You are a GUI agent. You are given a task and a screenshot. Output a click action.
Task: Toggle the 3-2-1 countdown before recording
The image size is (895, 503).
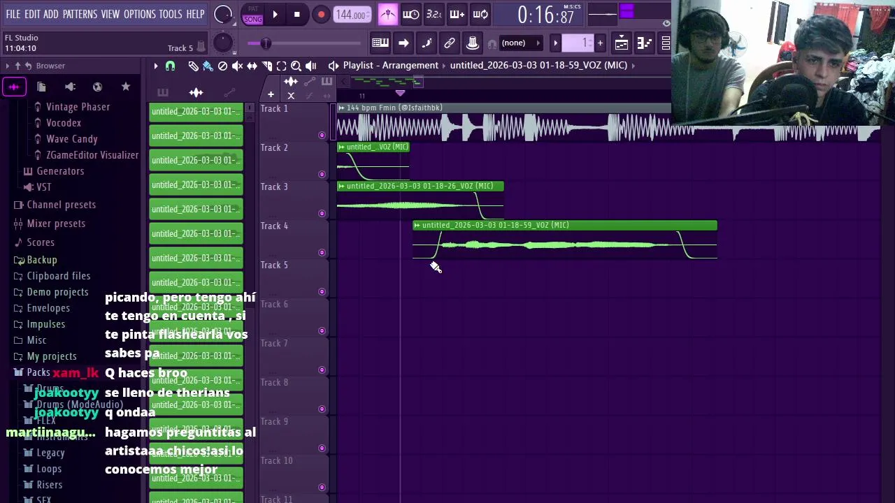click(434, 14)
